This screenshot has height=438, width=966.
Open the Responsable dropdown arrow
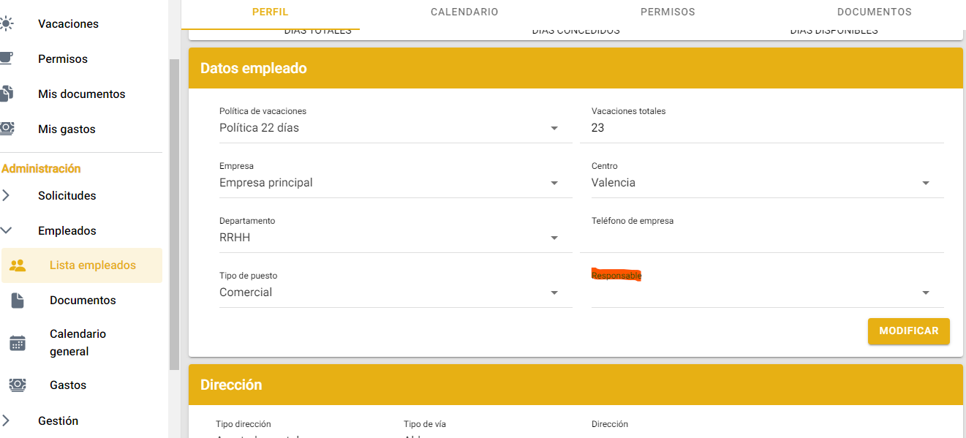(x=926, y=292)
